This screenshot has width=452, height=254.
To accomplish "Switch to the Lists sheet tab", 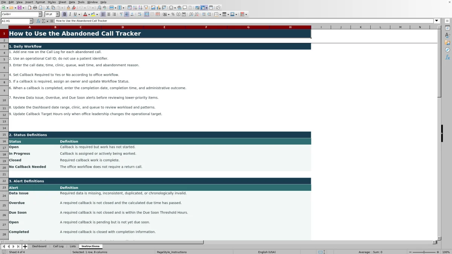I will (x=73, y=246).
